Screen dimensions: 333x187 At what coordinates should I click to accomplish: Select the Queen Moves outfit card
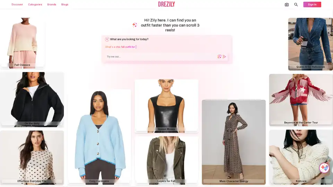pyautogui.click(x=166, y=106)
